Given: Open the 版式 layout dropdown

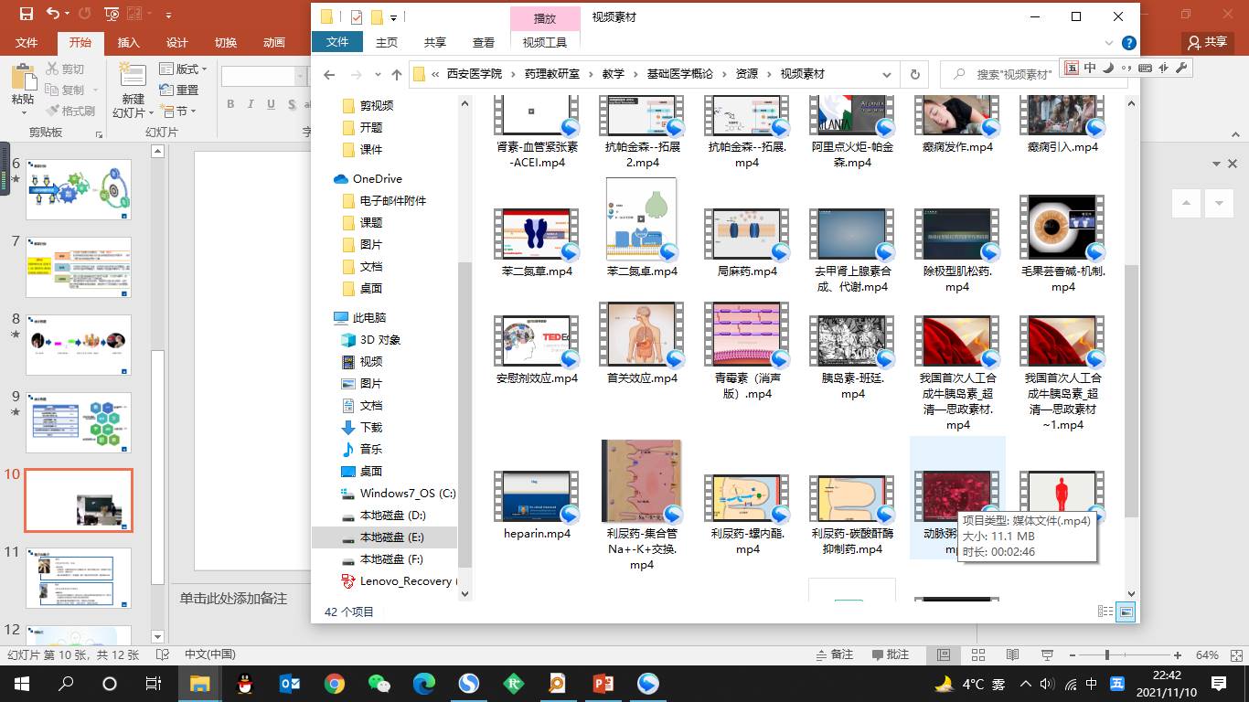Looking at the screenshot, I should [x=183, y=69].
